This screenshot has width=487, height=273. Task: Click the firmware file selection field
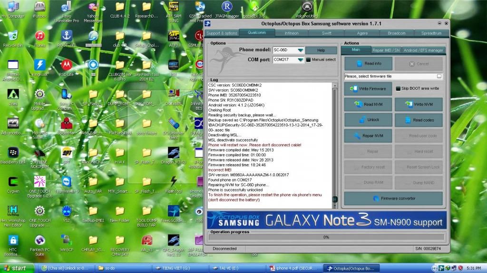390,76
